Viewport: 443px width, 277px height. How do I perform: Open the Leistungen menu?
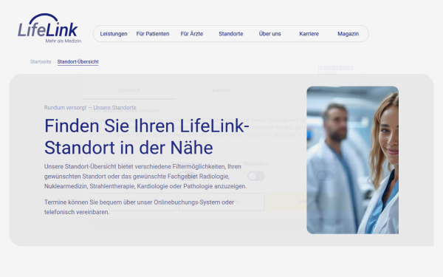coord(114,34)
